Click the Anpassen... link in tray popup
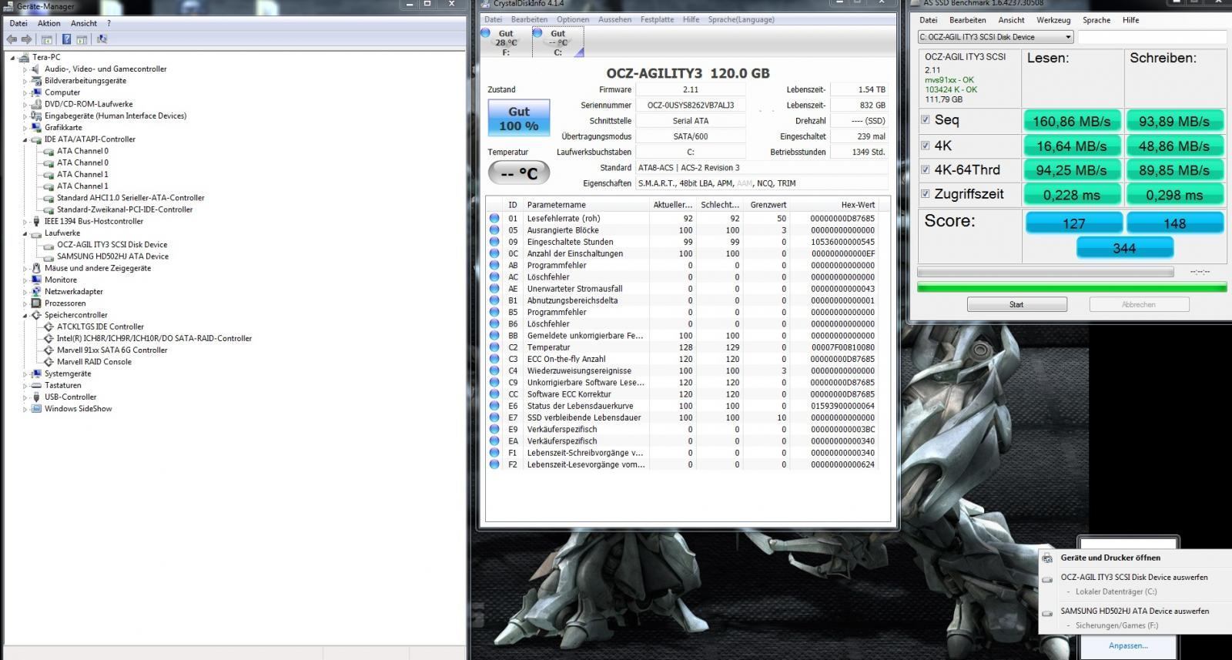Screen dimensions: 1232x660 (x=1128, y=645)
